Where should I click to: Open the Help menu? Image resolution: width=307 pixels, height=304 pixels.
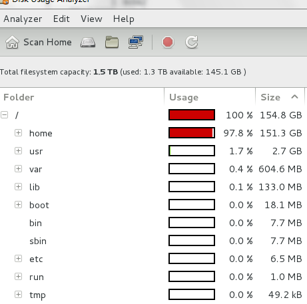click(124, 19)
